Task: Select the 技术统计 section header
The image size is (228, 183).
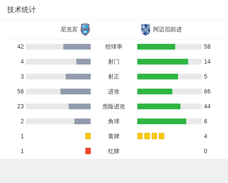Action: 22,10
